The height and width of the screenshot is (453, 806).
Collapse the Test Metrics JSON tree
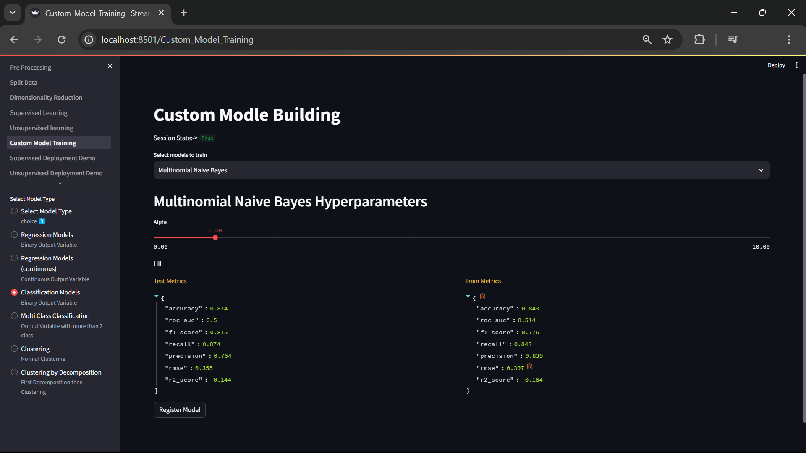click(157, 297)
